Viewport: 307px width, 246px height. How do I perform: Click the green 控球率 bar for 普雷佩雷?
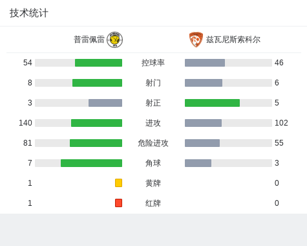pos(98,63)
